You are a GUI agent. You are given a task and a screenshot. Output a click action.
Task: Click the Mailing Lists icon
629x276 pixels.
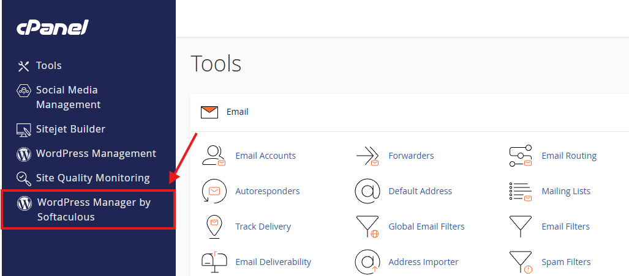tap(521, 192)
